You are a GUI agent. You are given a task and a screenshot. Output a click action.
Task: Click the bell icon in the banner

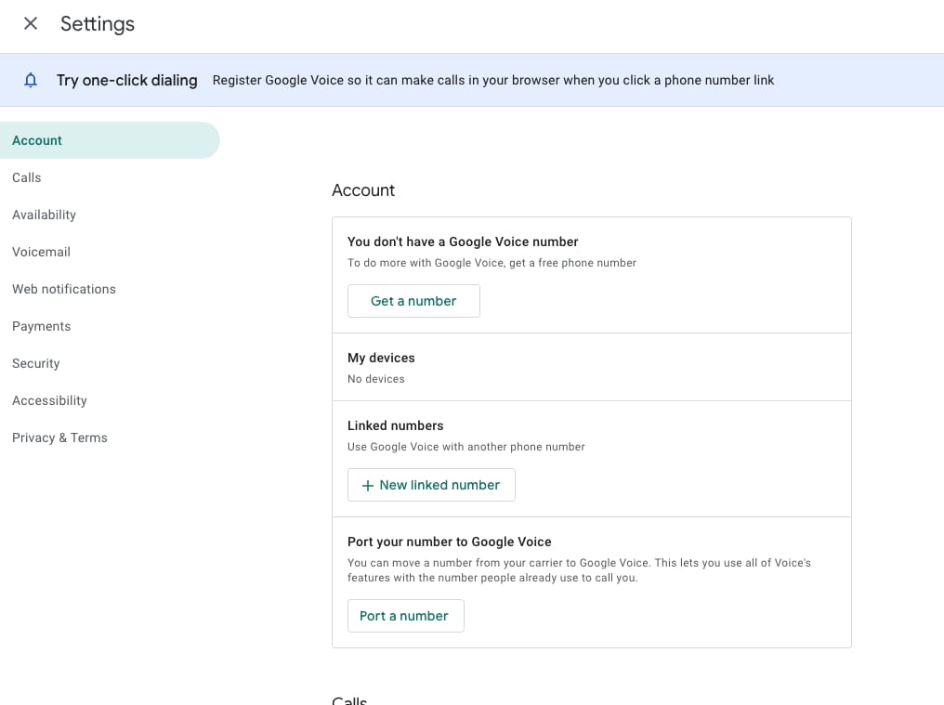coord(31,80)
